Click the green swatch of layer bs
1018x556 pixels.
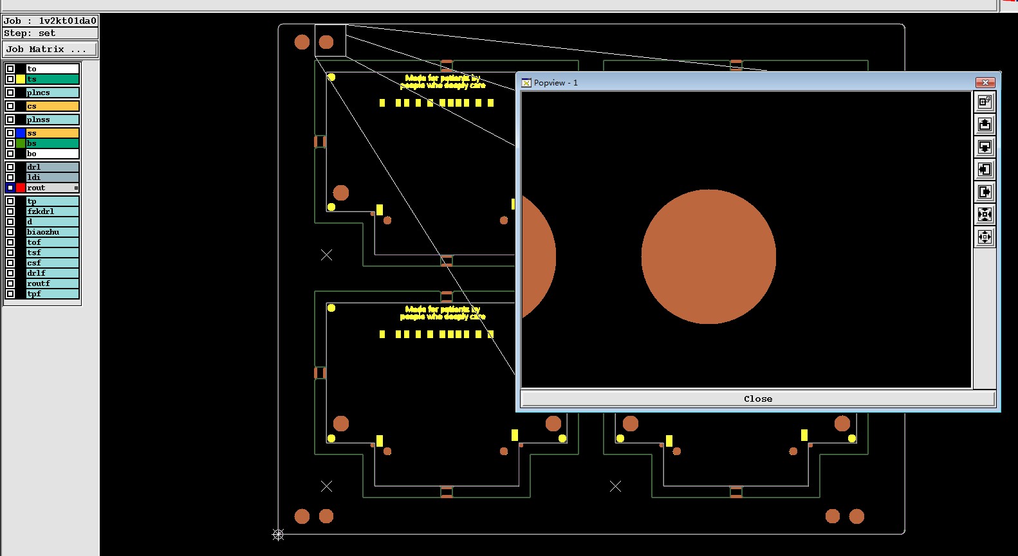point(21,143)
